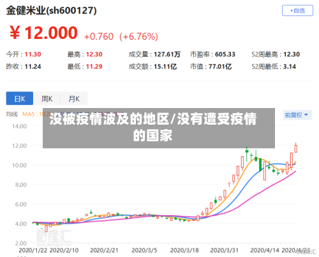Select the 14.00 y-axis label
The height and width of the screenshot is (257, 319).
point(19,127)
